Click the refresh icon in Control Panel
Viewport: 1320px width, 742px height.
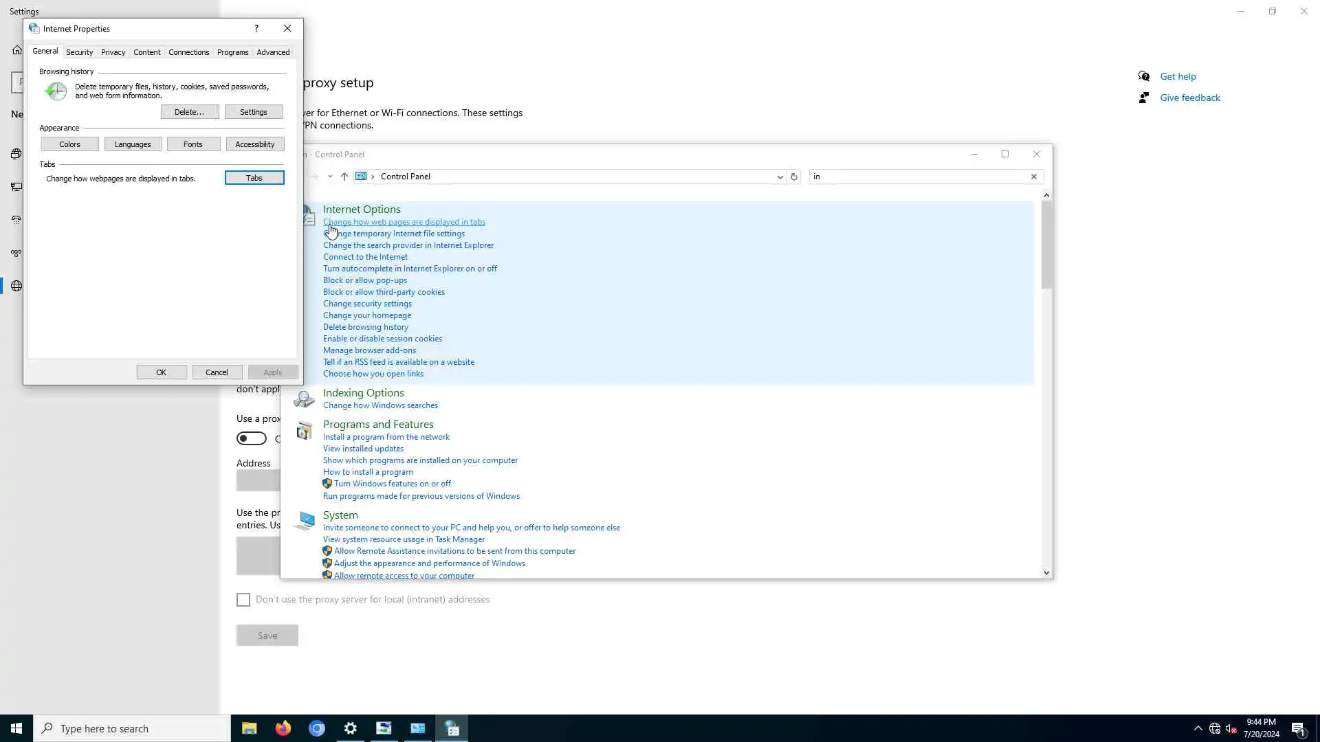794,177
